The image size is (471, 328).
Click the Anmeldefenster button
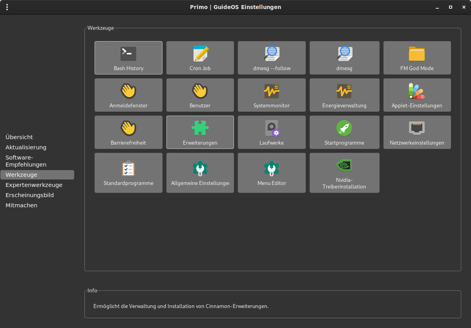(x=128, y=95)
